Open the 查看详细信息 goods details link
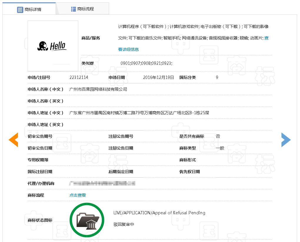Screen dimensions: 300x242 click(128, 49)
